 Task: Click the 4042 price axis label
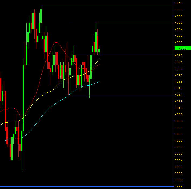179,3
